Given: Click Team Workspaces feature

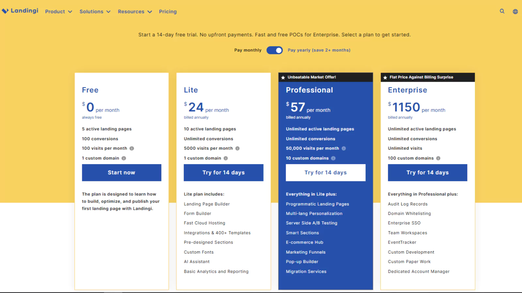Looking at the screenshot, I should tap(407, 233).
